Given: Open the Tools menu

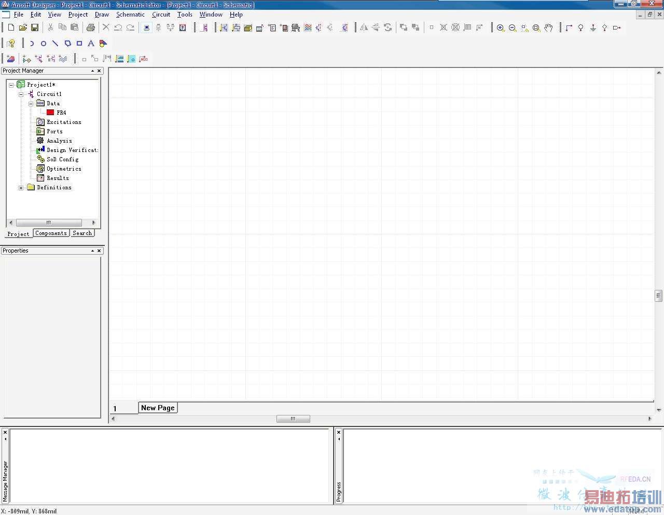Looking at the screenshot, I should coord(185,15).
